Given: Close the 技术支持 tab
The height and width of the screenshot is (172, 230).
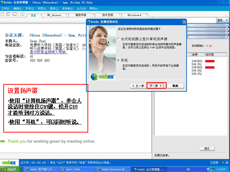Looking at the screenshot, I should [x=120, y=15].
